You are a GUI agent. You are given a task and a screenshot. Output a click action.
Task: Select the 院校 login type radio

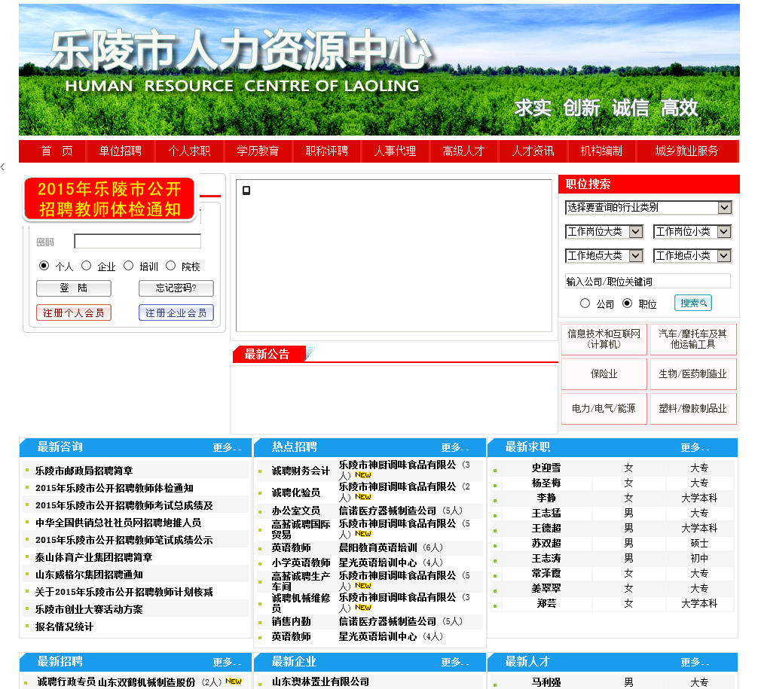click(170, 266)
